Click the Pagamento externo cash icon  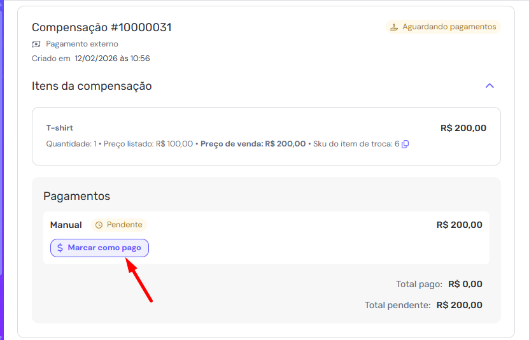coord(36,44)
